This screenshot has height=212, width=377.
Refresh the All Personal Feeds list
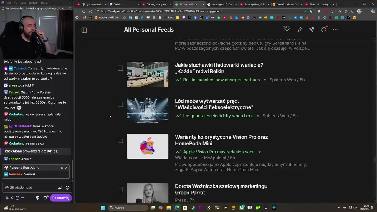point(324,29)
